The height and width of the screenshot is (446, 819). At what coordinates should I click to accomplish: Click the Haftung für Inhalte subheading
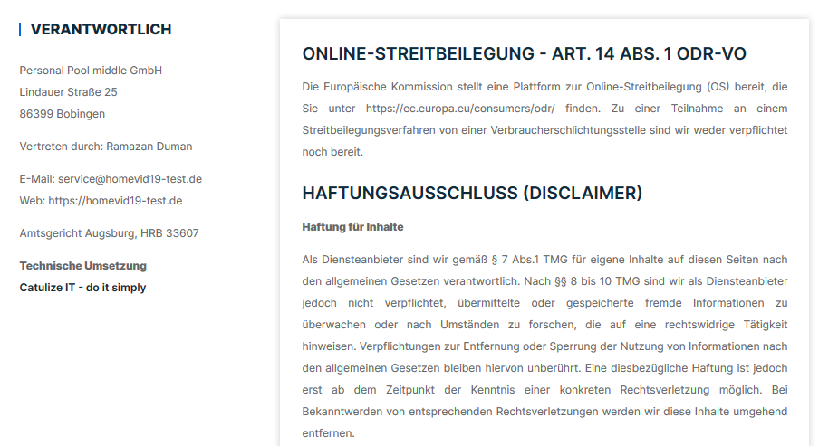coord(352,226)
